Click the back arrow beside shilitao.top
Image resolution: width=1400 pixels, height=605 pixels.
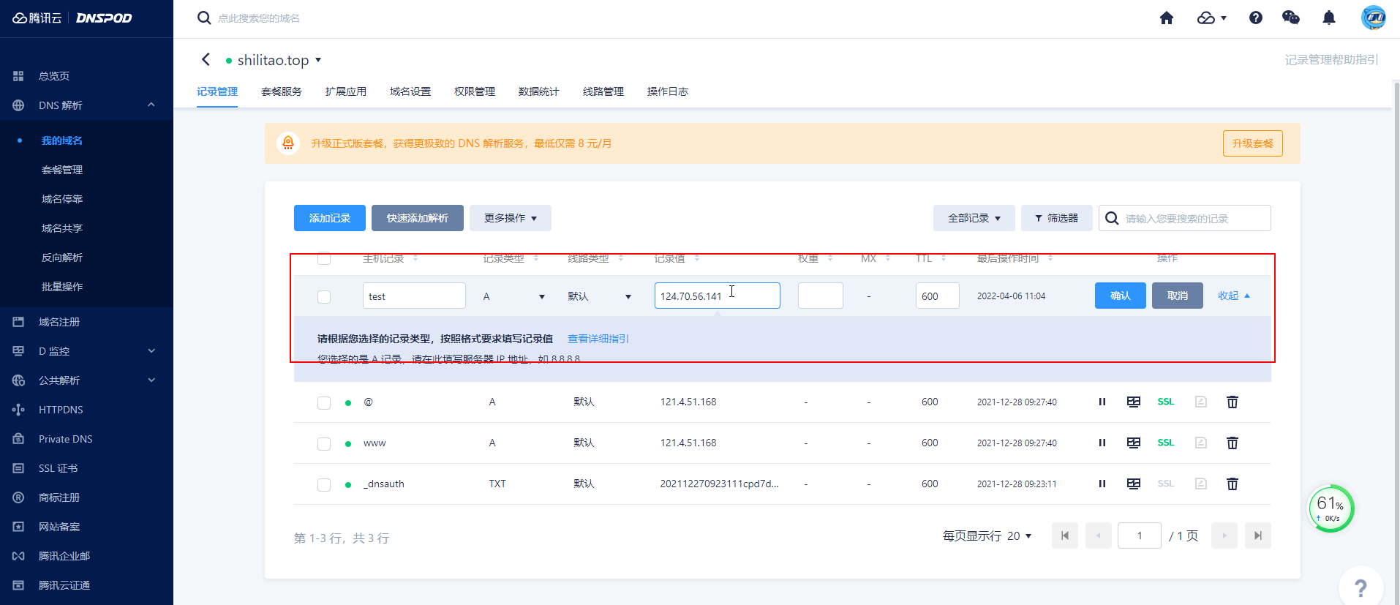pos(206,59)
